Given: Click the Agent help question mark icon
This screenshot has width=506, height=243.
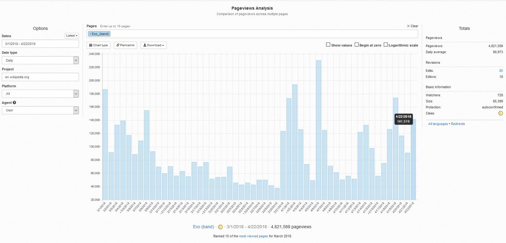Looking at the screenshot, I should [x=15, y=103].
